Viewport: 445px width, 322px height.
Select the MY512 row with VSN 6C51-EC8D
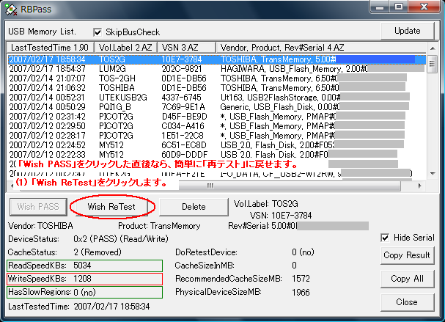pos(217,145)
